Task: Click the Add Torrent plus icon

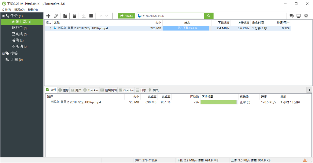Action: point(48,16)
